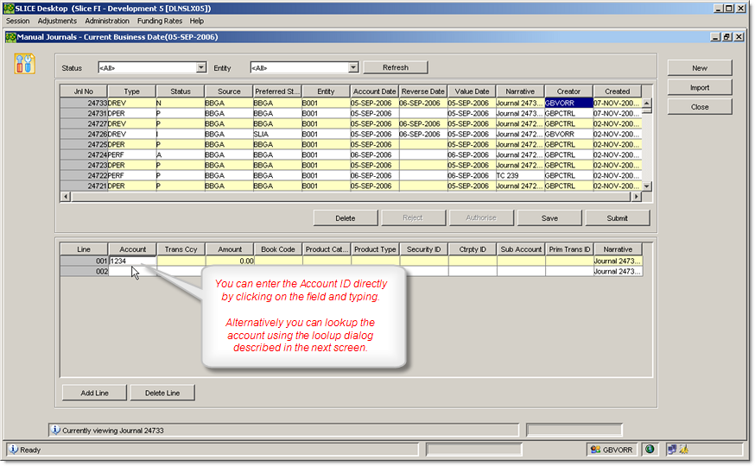Click the info icon beside Currently viewing Journal
This screenshot has width=755, height=466.
[55, 430]
